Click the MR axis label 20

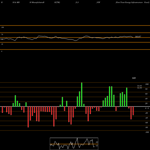pyautogui.click(x=146, y=103)
